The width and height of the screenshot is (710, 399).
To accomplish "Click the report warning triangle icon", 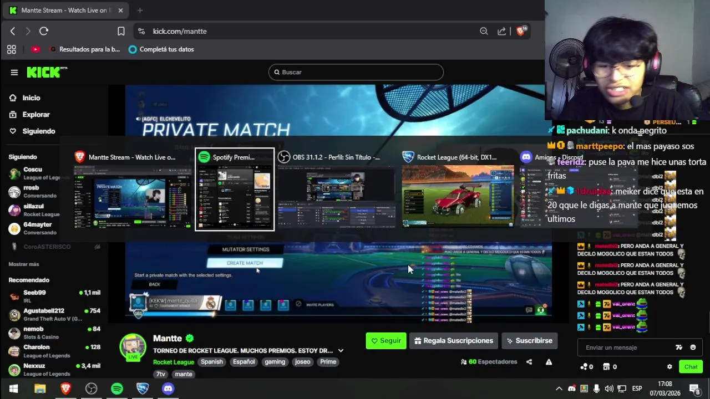I will tap(549, 362).
